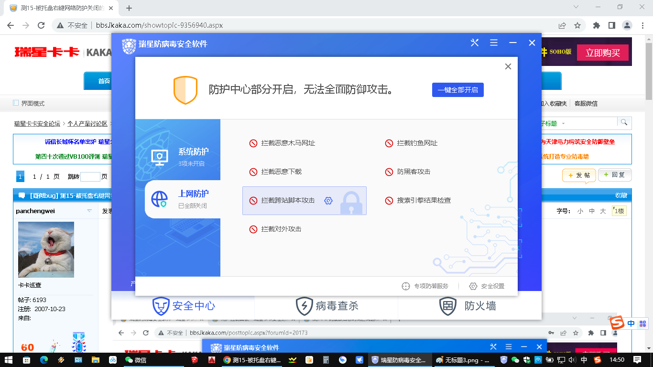Click the 立即购买 banner button
The width and height of the screenshot is (653, 367).
point(603,53)
